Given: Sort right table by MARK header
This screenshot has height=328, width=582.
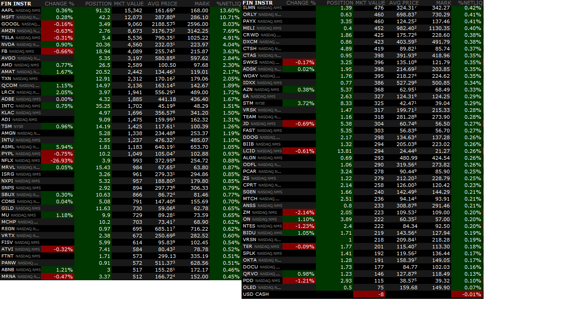Looking at the screenshot, I should point(443,3).
